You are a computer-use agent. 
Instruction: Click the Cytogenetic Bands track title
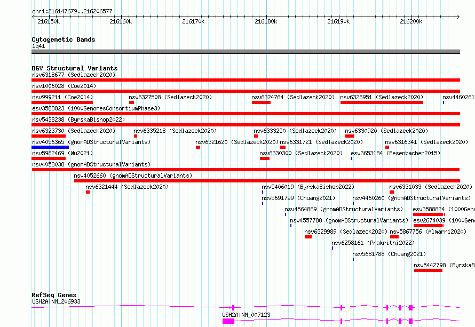(64, 39)
